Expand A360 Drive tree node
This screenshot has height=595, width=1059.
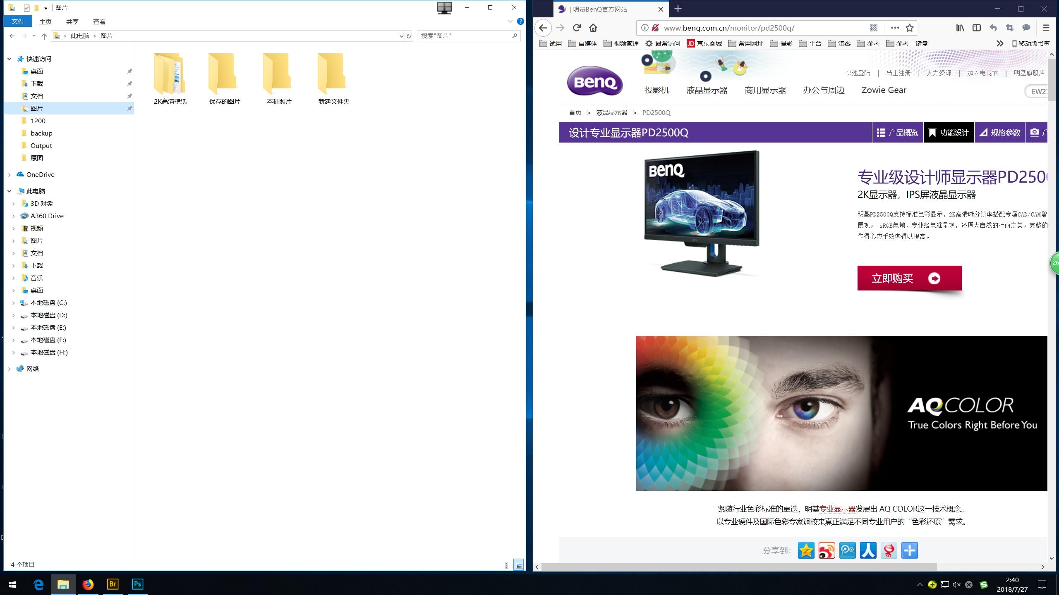click(x=13, y=216)
